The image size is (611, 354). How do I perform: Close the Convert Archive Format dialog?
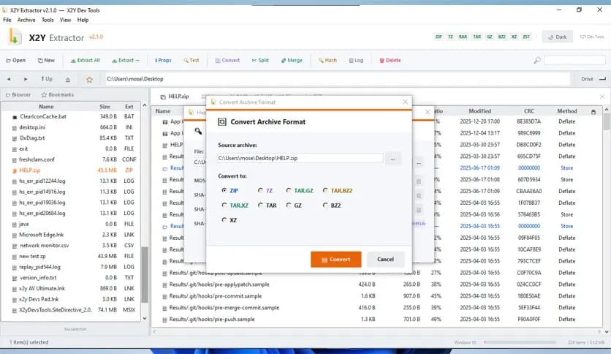click(x=405, y=102)
